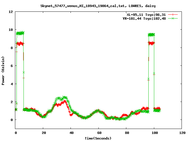Screen dimensions: 188x141
Task: Click the 120 tick label on Time axis
Action: coord(182,133)
